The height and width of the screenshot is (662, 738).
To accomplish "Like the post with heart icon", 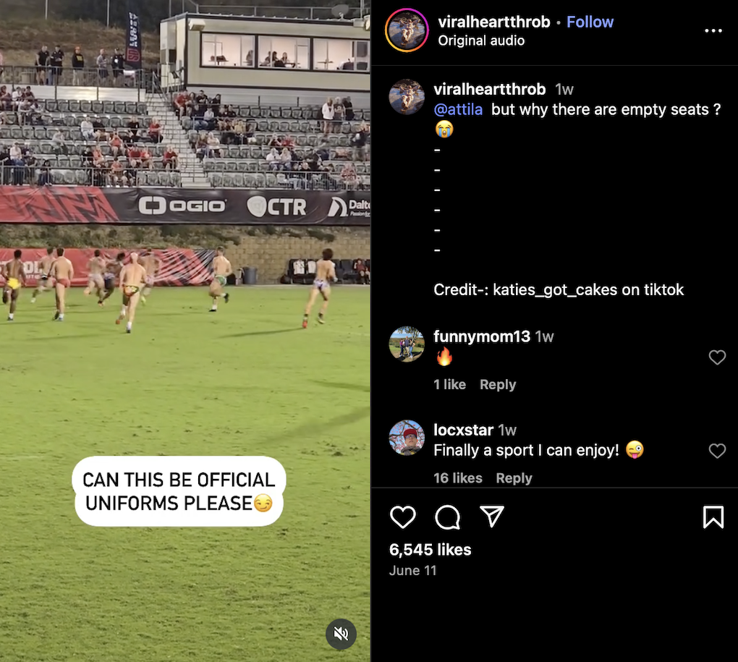I will tap(403, 517).
